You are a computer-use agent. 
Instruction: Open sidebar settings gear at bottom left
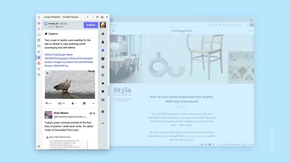pos(39,146)
